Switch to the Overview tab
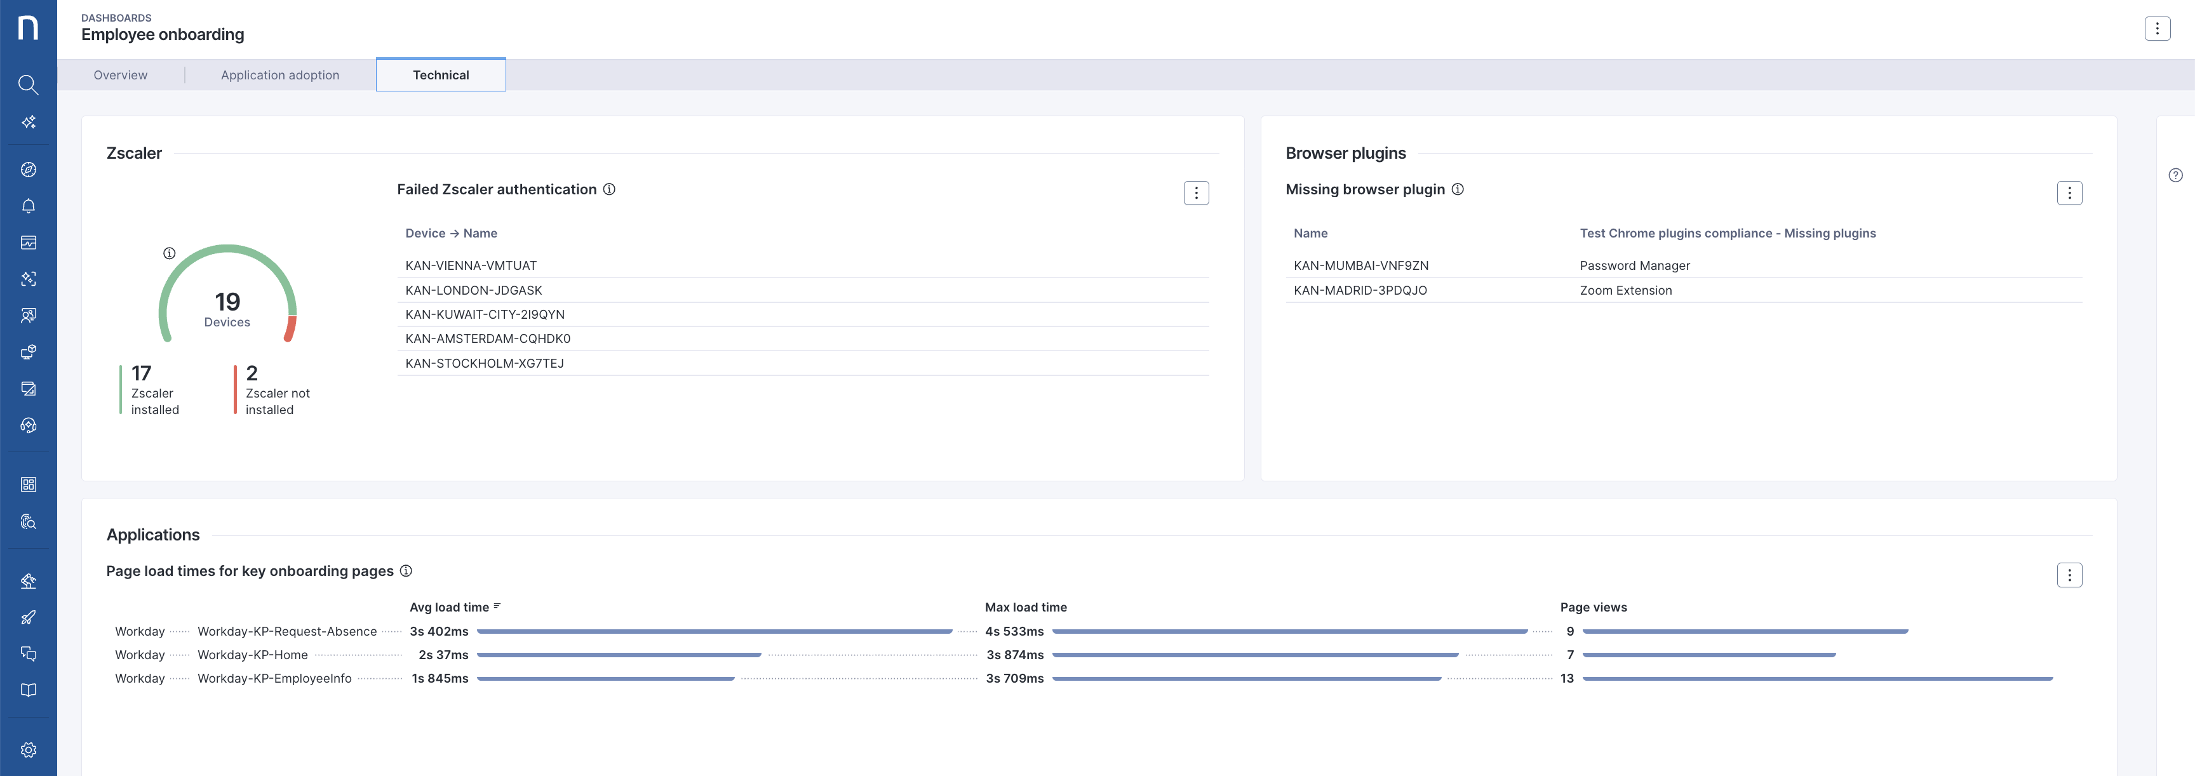Viewport: 2195px width, 776px height. [x=120, y=75]
